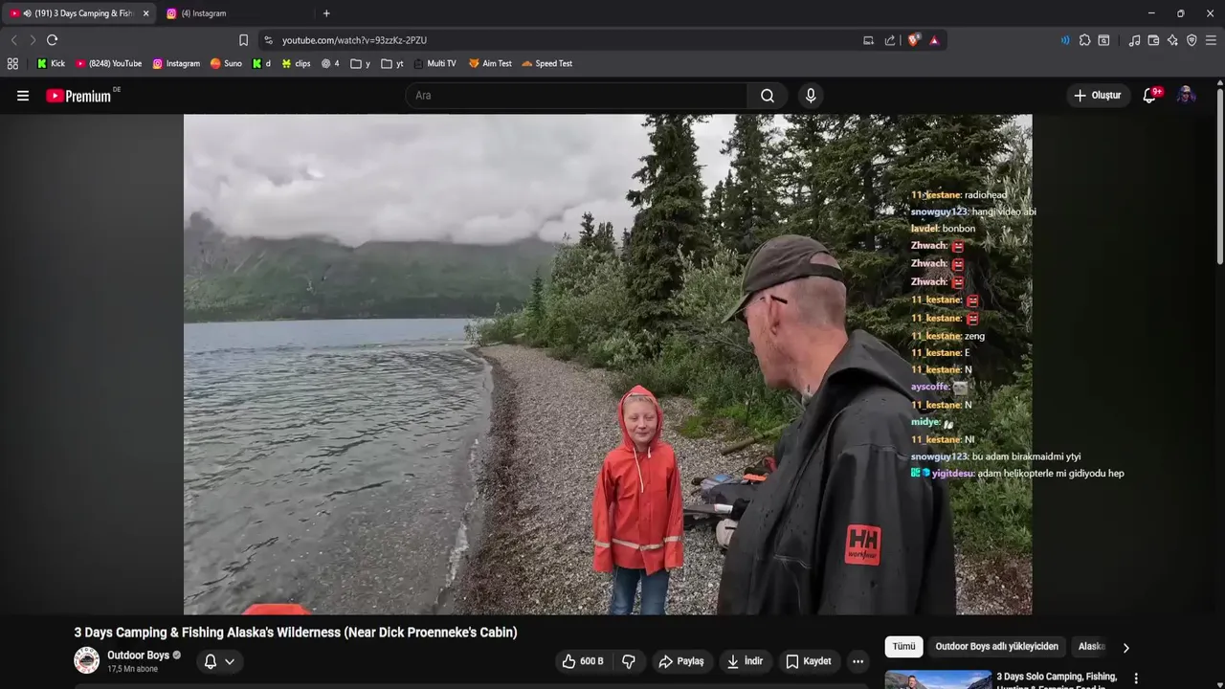The height and width of the screenshot is (689, 1225).
Task: Like the video with 600 B likes
Action: [583, 661]
